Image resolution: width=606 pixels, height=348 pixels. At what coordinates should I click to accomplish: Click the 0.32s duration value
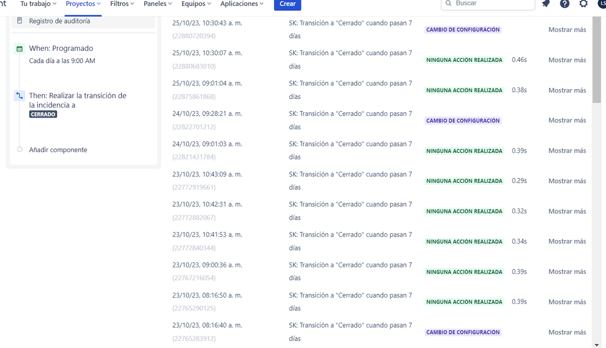(x=519, y=211)
